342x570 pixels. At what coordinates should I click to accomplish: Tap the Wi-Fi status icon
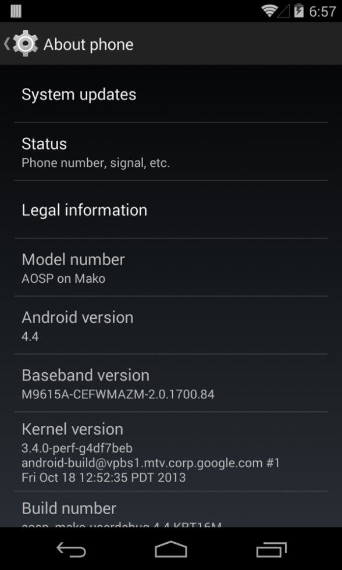[x=269, y=11]
